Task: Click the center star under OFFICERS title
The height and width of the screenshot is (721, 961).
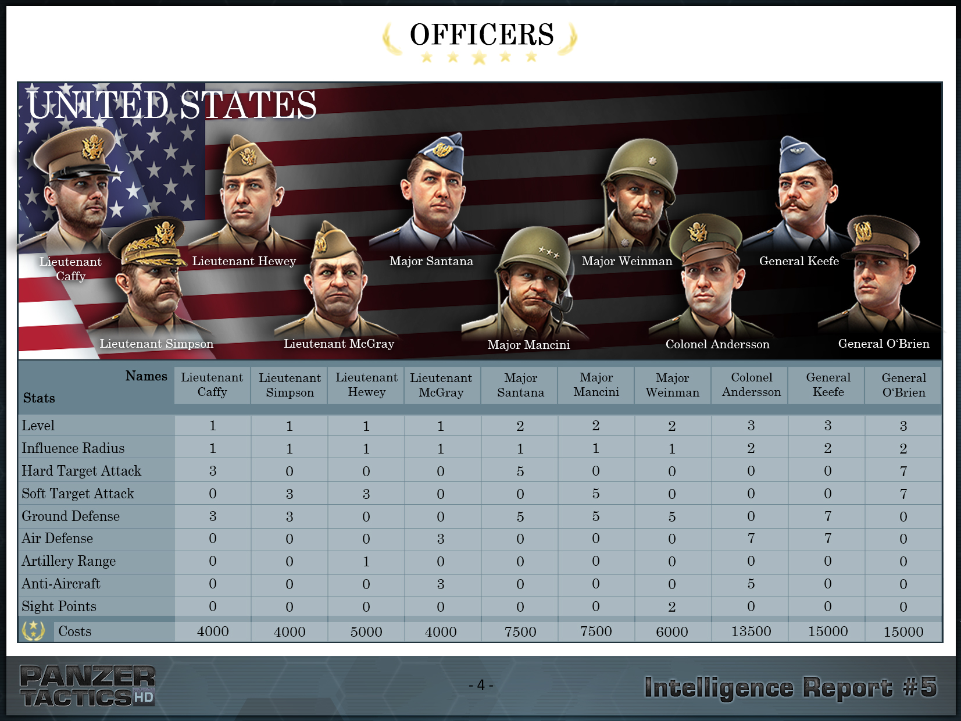Action: pyautogui.click(x=479, y=57)
